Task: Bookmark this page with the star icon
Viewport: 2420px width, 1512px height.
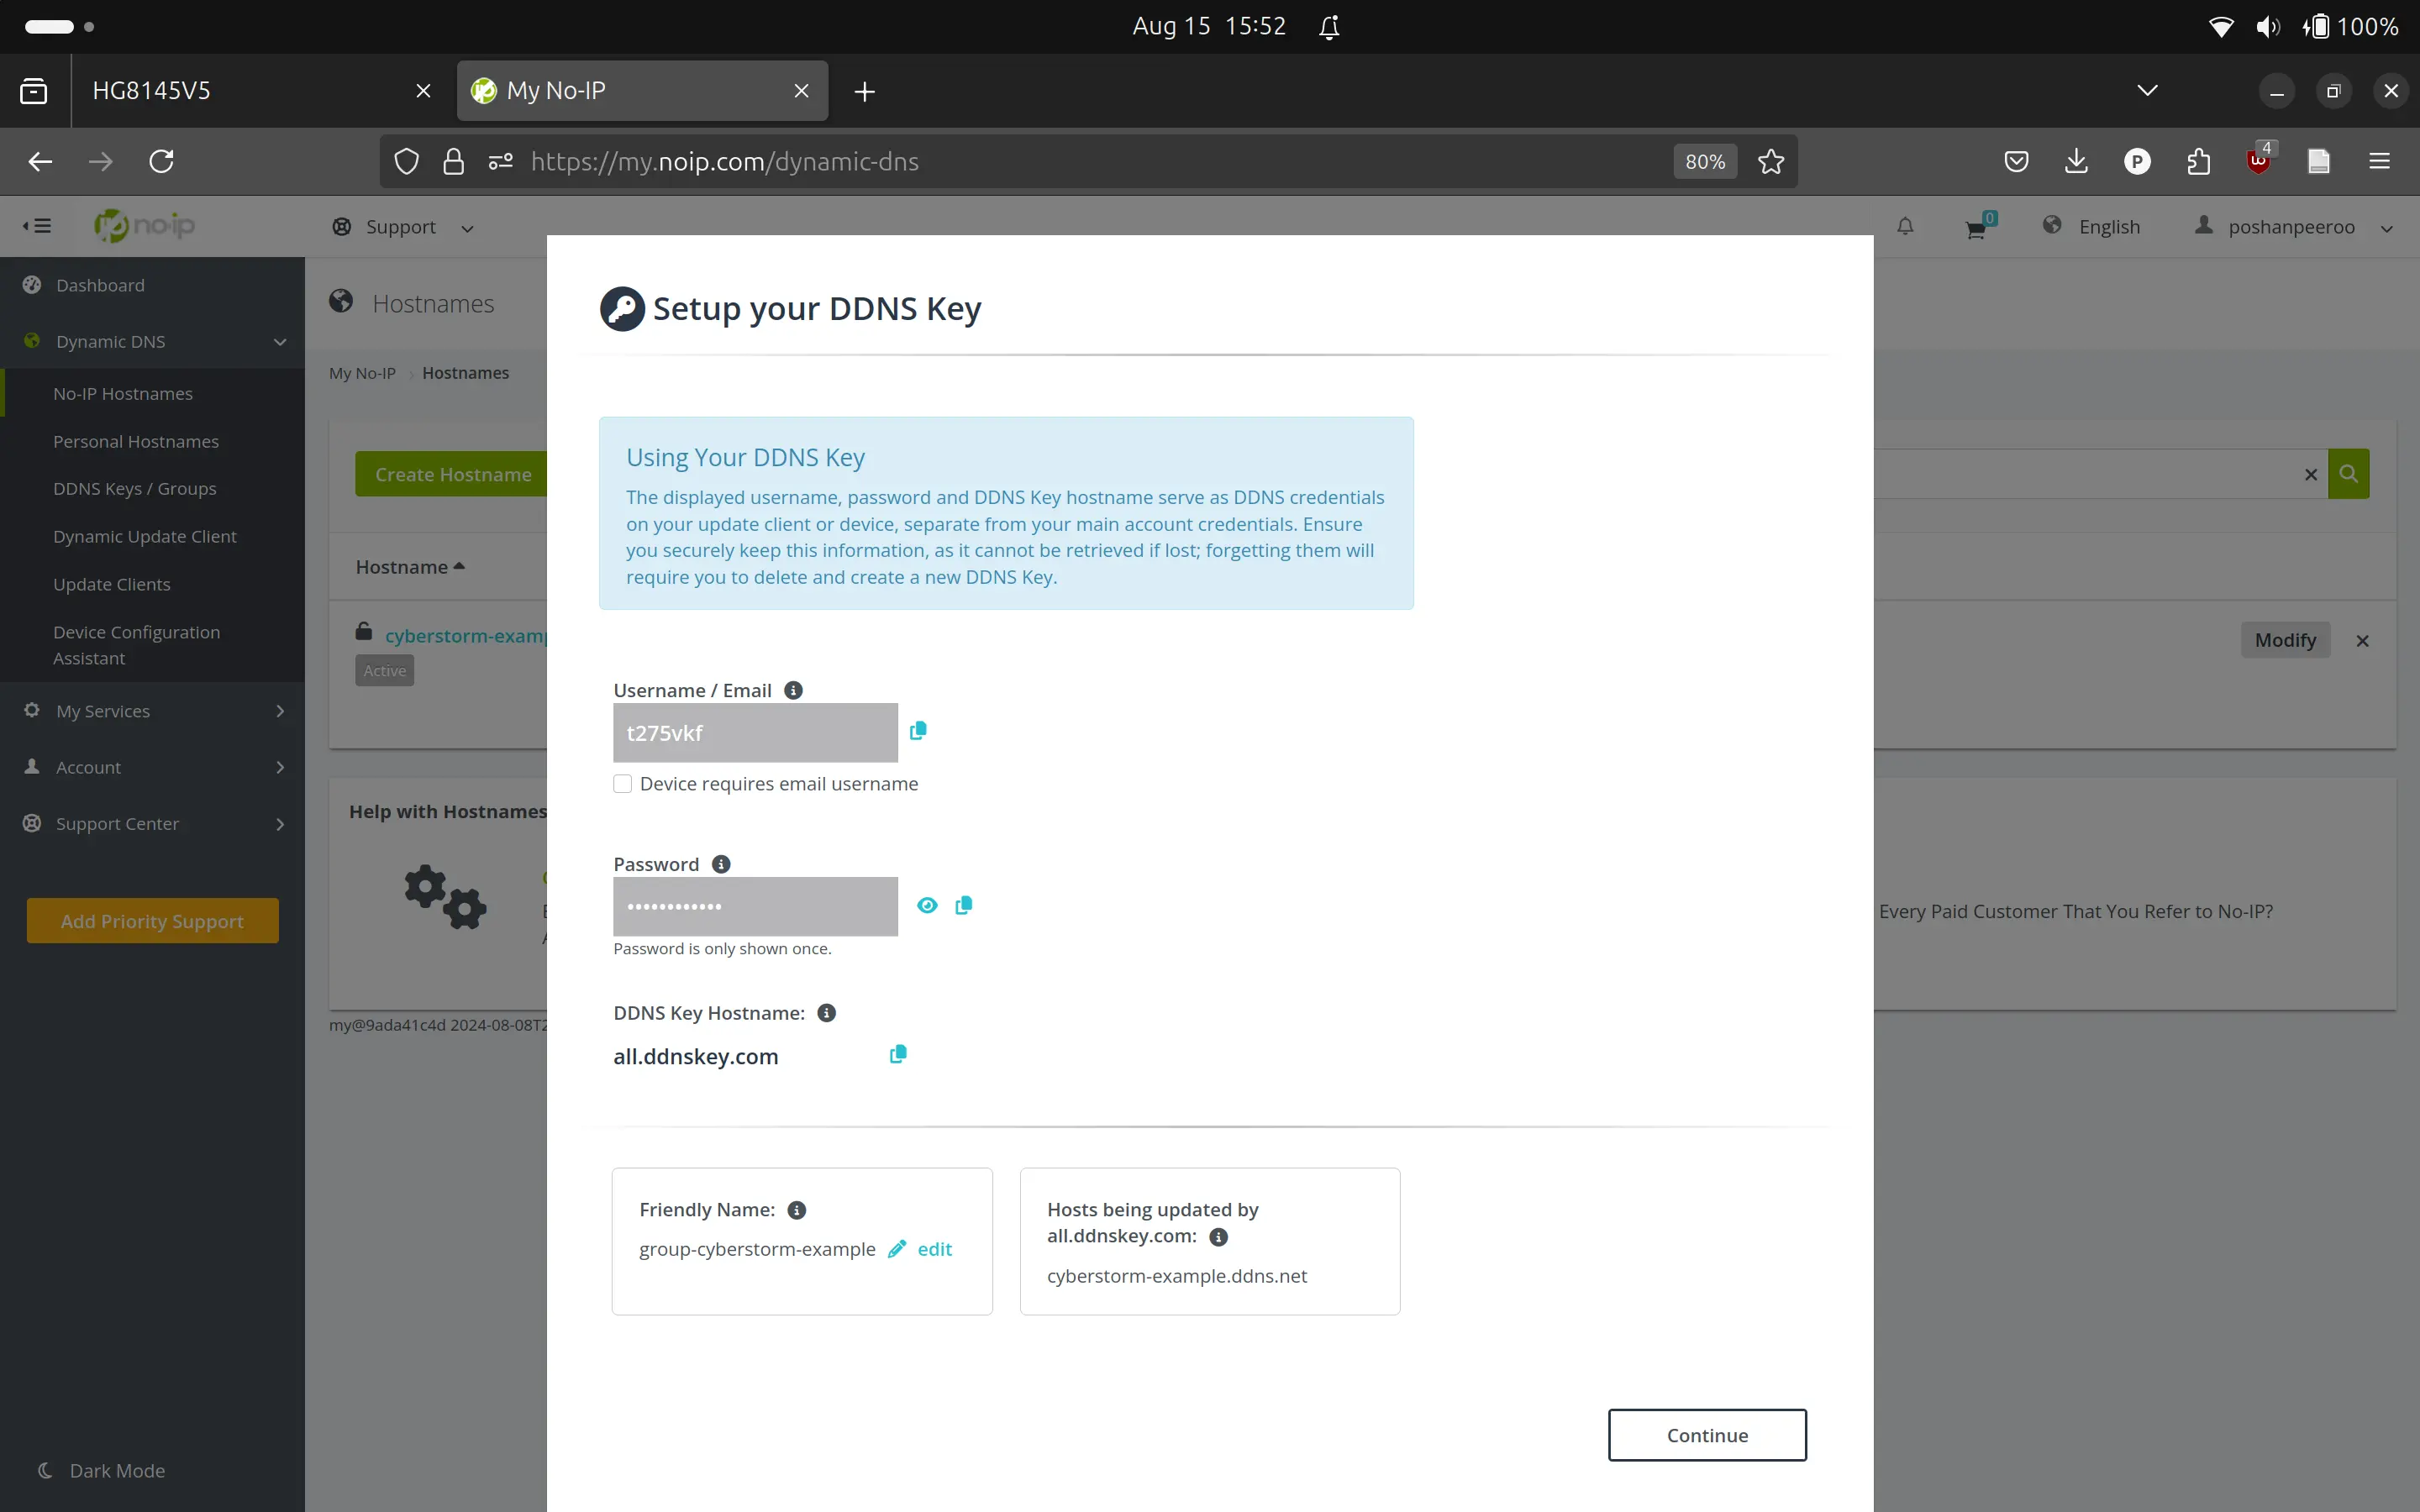Action: (1771, 162)
